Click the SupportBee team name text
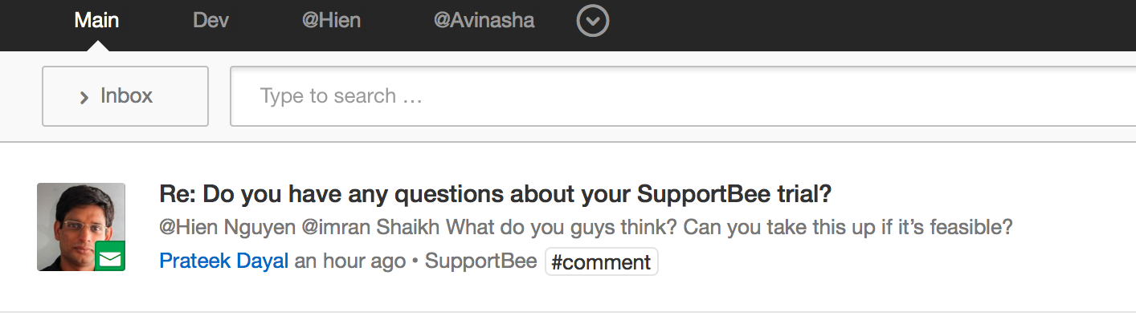Image resolution: width=1136 pixels, height=316 pixels. [480, 261]
